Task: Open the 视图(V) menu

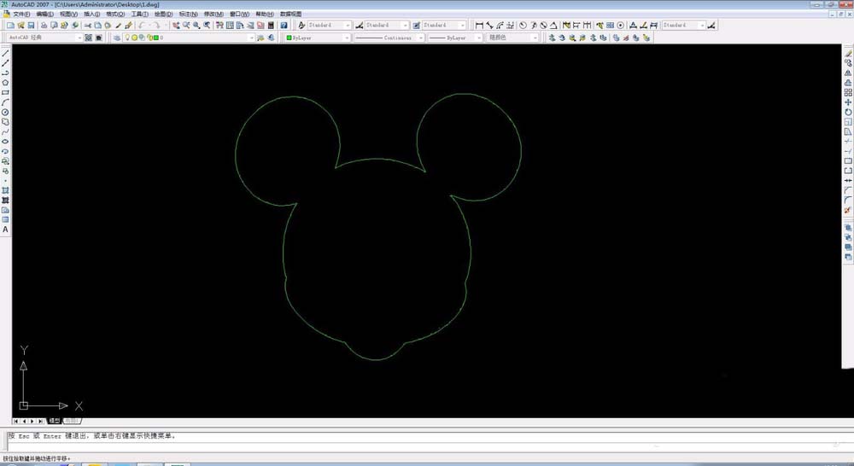Action: (68, 15)
